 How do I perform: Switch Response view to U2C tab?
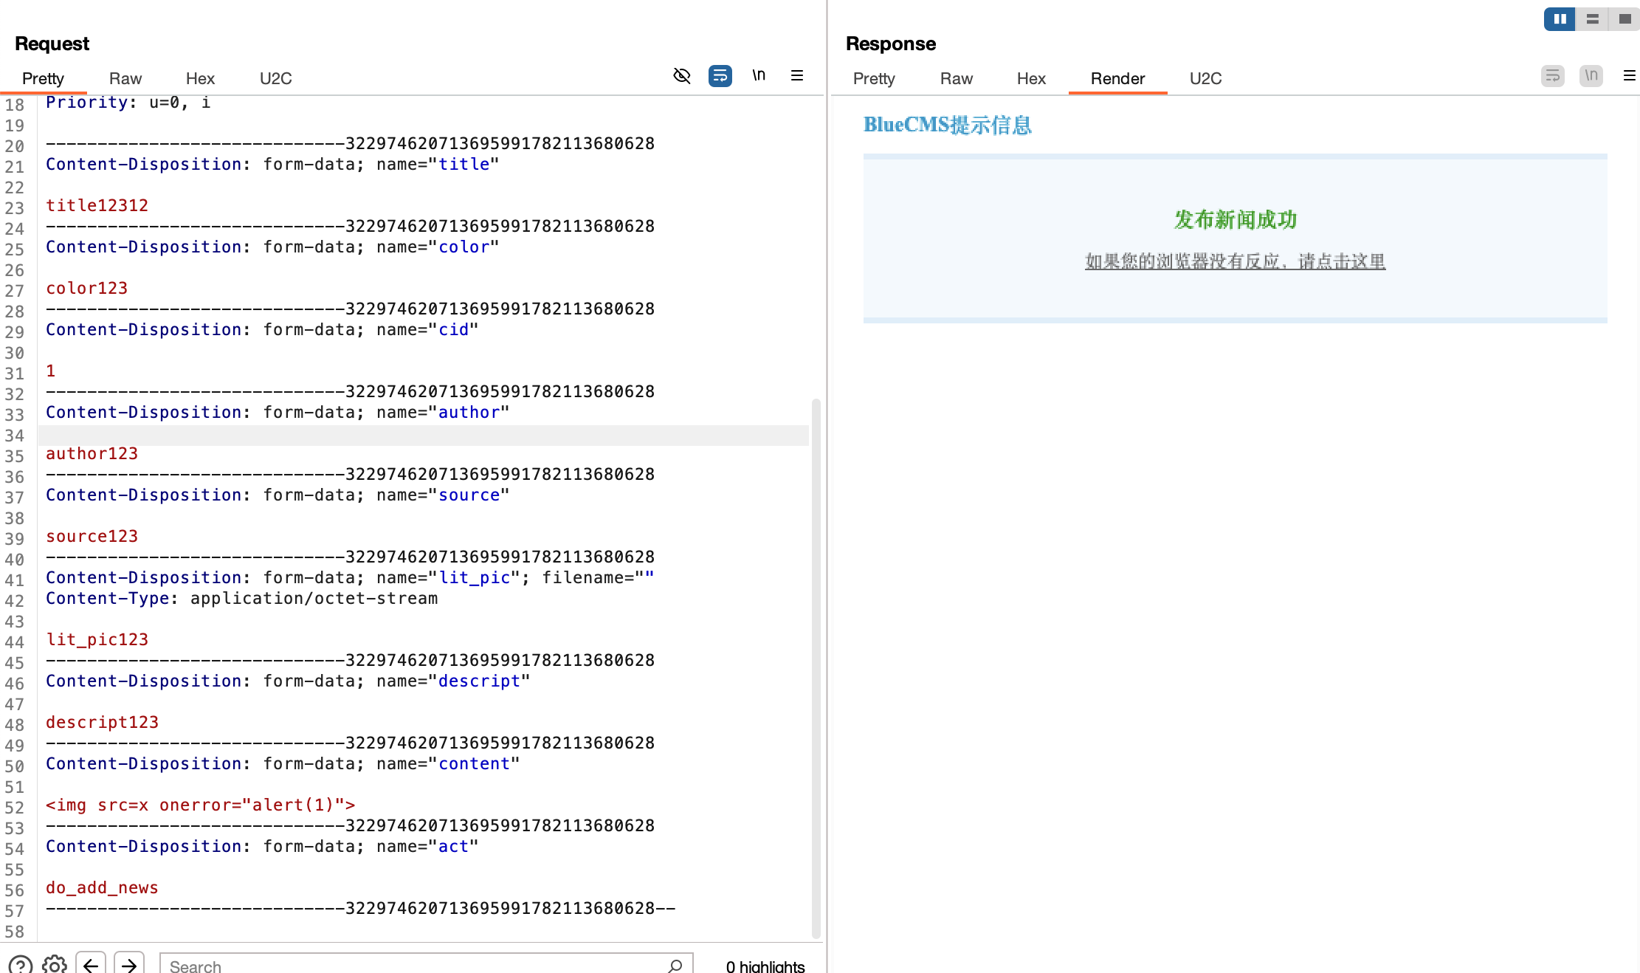1206,78
